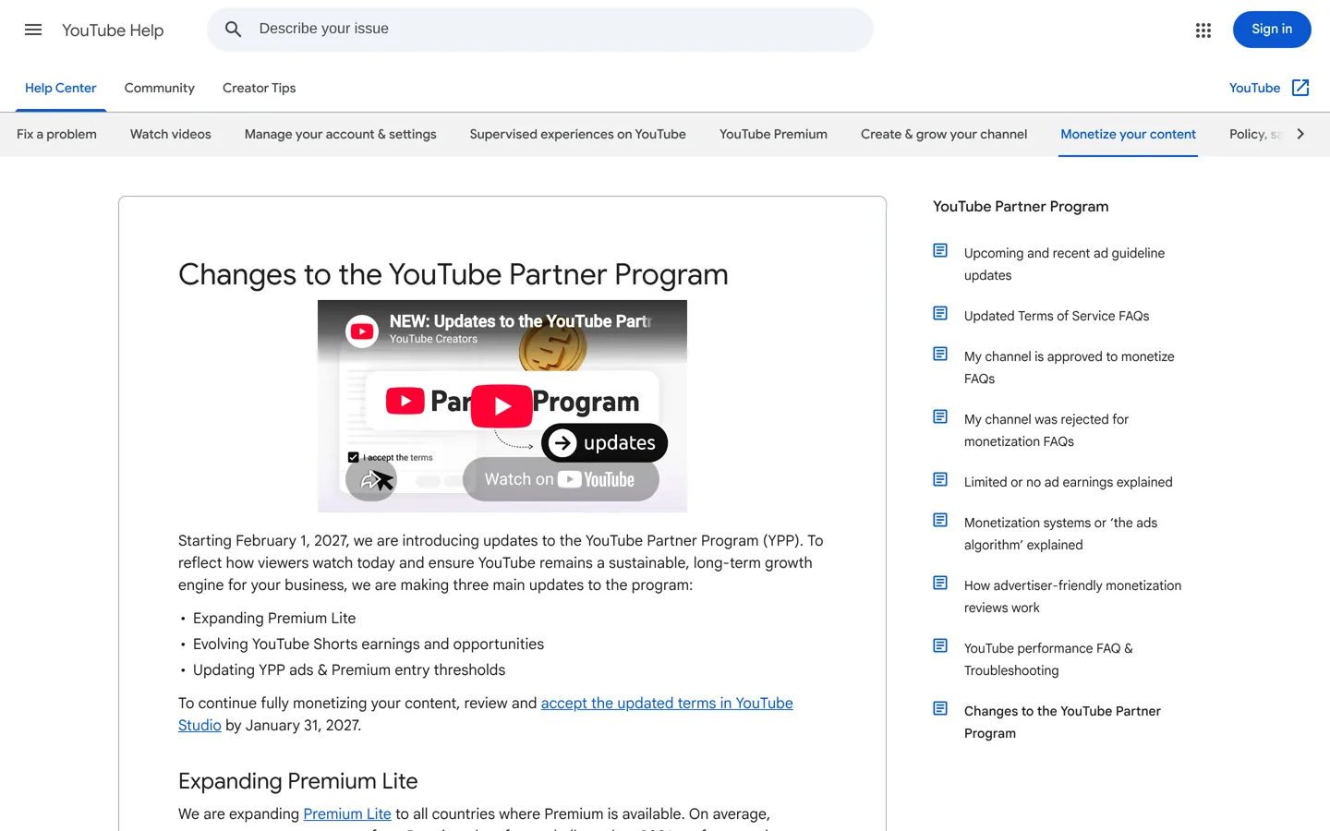Open How advertiser-friendly monetization reviews work
Image resolution: width=1330 pixels, height=831 pixels.
[x=1072, y=596]
